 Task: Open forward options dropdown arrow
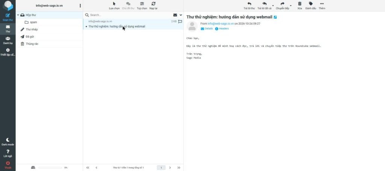[291, 5]
